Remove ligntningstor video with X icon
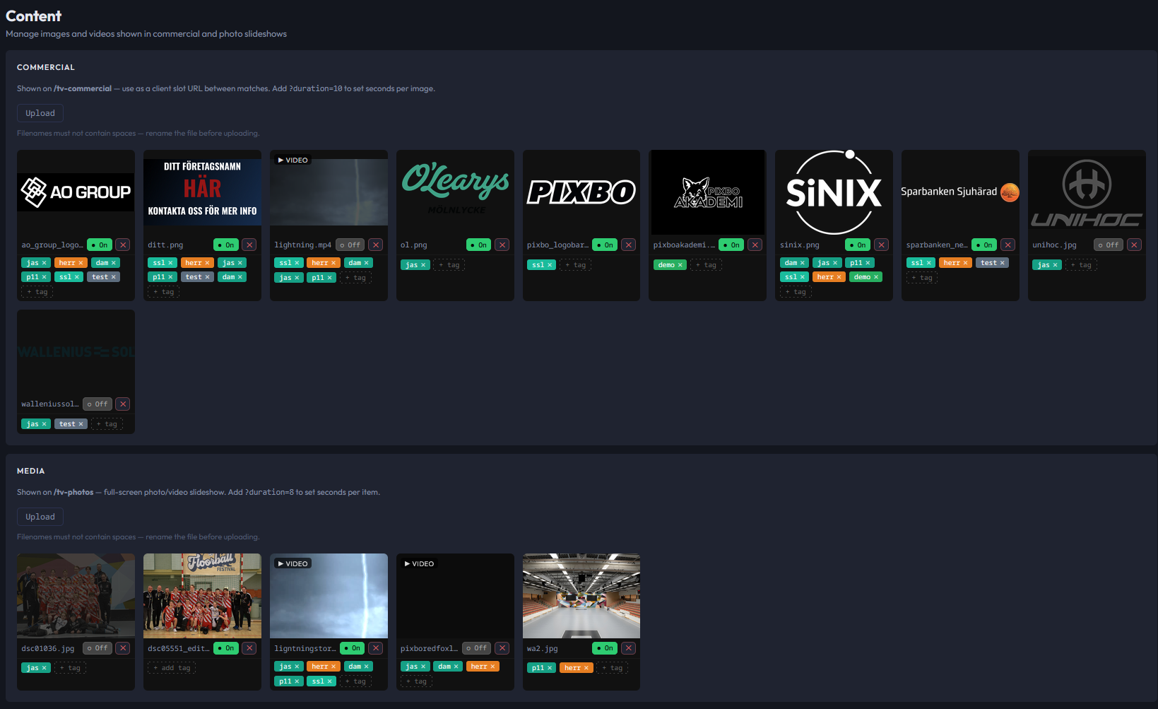The image size is (1158, 709). 376,648
